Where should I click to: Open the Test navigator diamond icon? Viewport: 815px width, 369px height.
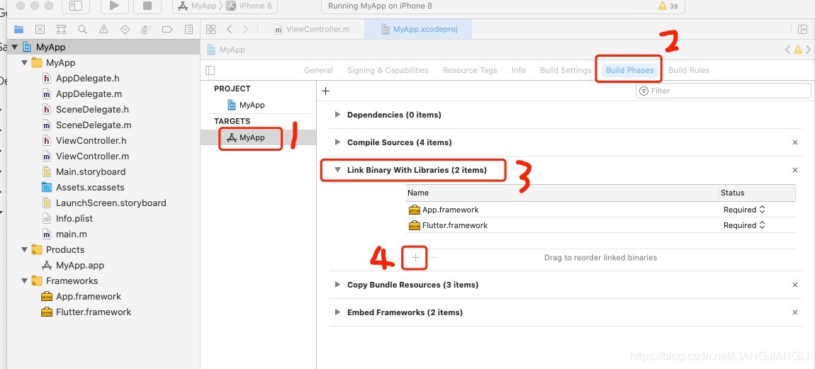(125, 30)
